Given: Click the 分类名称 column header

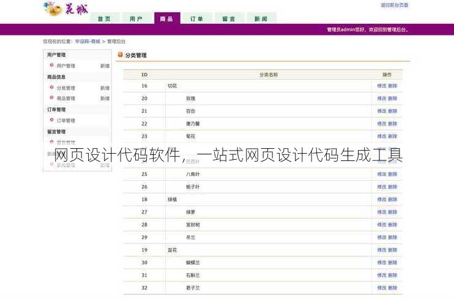Looking at the screenshot, I should (x=269, y=75).
